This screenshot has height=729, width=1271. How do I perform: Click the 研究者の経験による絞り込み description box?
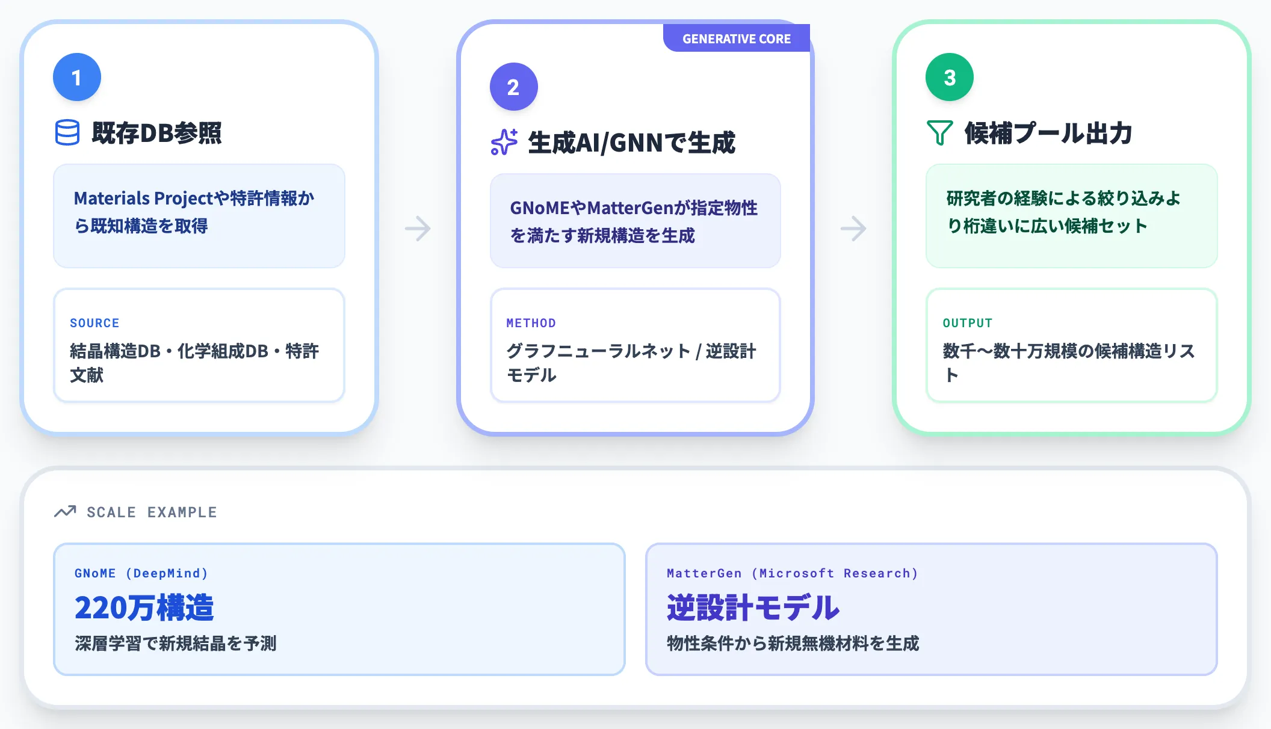[1071, 216]
